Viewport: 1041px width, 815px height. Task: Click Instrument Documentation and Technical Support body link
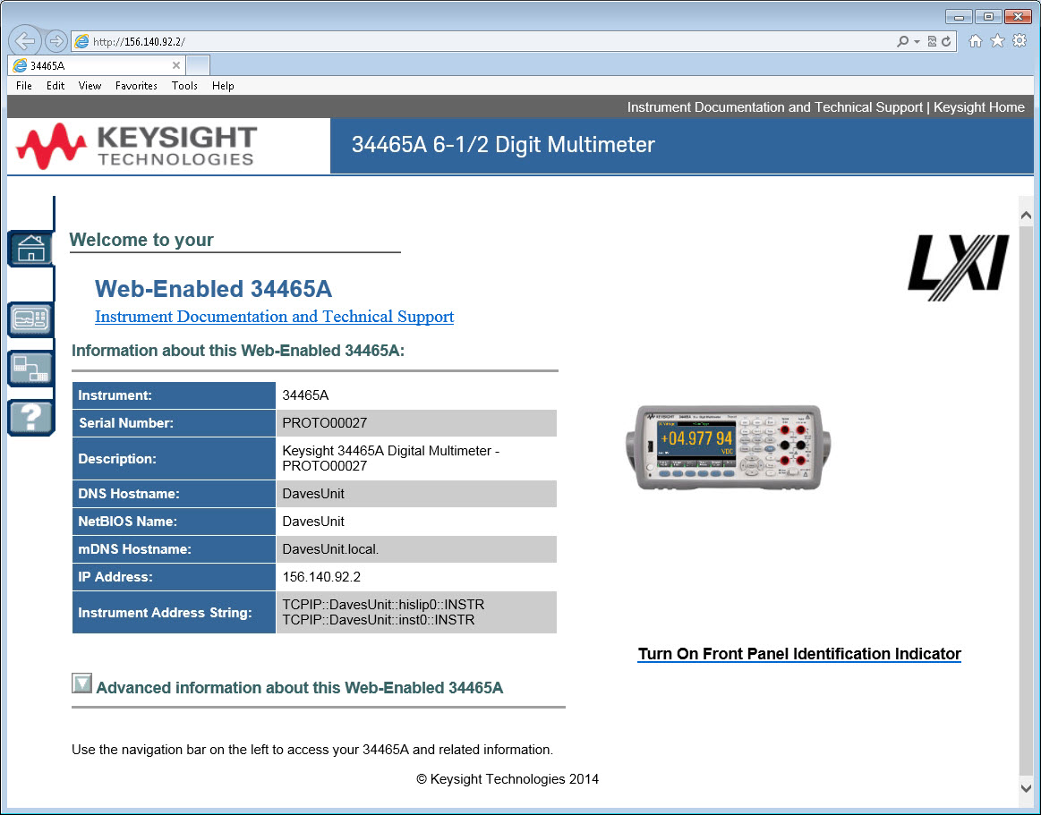coord(274,317)
